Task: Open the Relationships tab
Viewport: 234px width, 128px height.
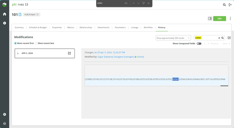Action: [86, 27]
